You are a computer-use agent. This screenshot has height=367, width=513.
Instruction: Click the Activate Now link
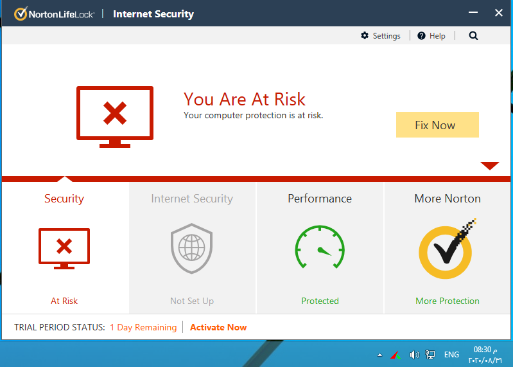click(x=218, y=327)
